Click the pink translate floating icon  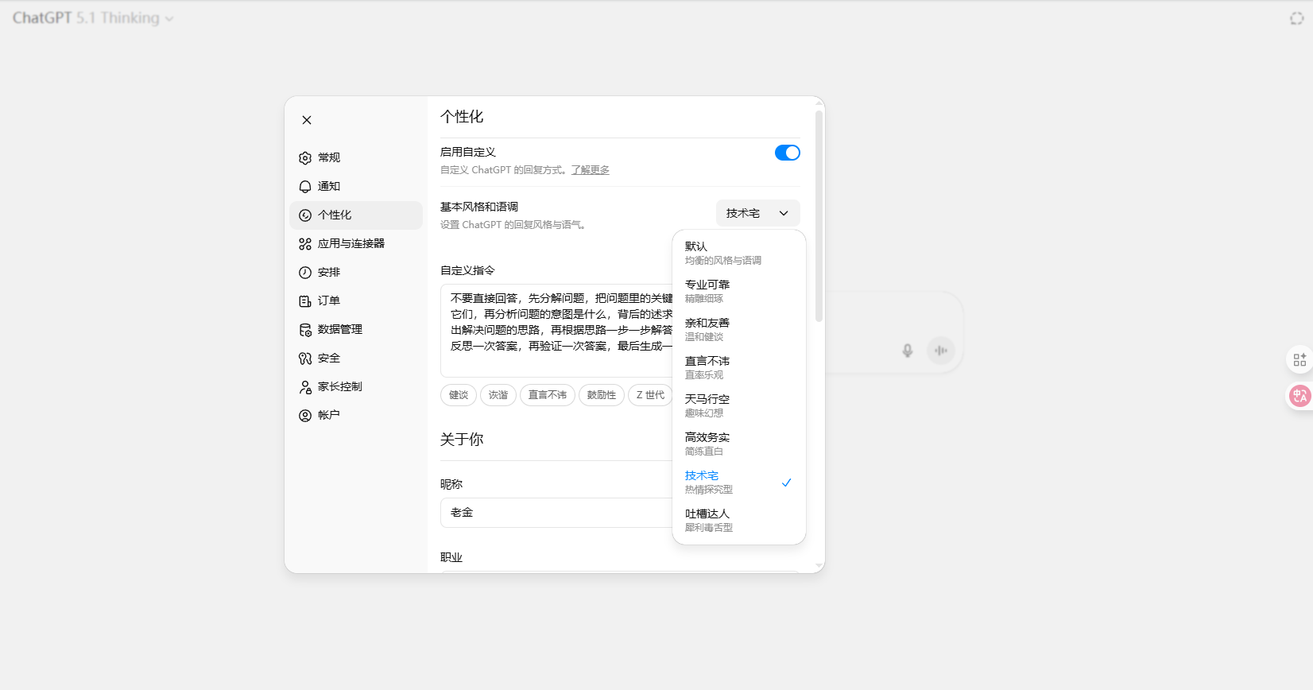click(1299, 395)
